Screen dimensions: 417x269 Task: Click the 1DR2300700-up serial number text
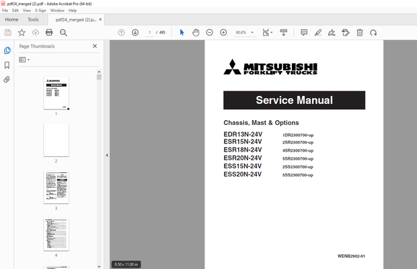pyautogui.click(x=298, y=135)
